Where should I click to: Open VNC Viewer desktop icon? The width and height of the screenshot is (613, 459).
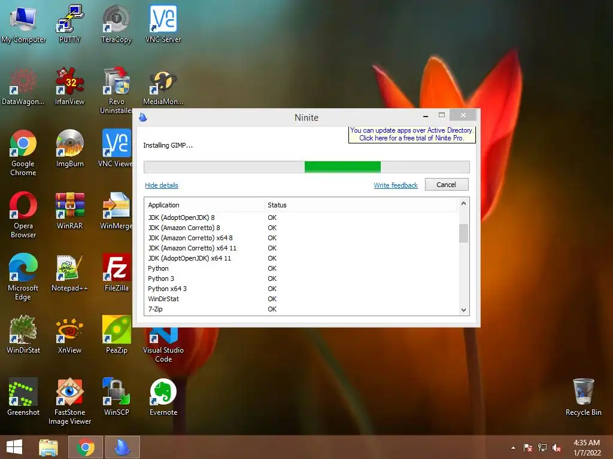point(116,148)
